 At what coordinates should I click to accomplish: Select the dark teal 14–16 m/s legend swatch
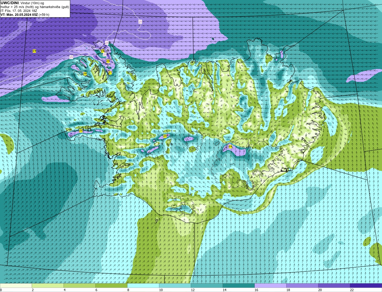pos(239,285)
